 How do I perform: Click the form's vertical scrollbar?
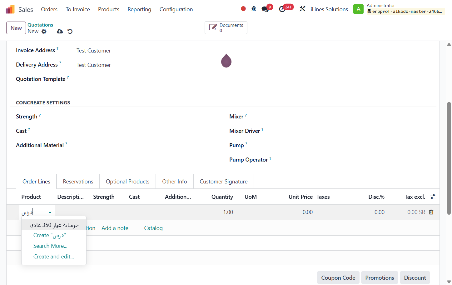[x=449, y=158]
